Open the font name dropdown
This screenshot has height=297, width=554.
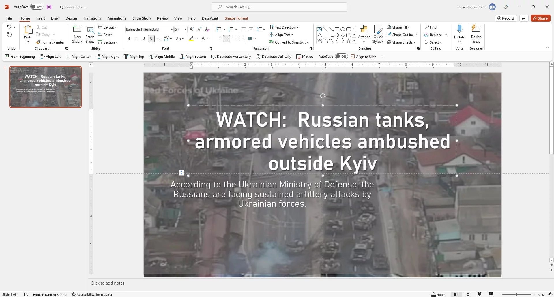(172, 29)
